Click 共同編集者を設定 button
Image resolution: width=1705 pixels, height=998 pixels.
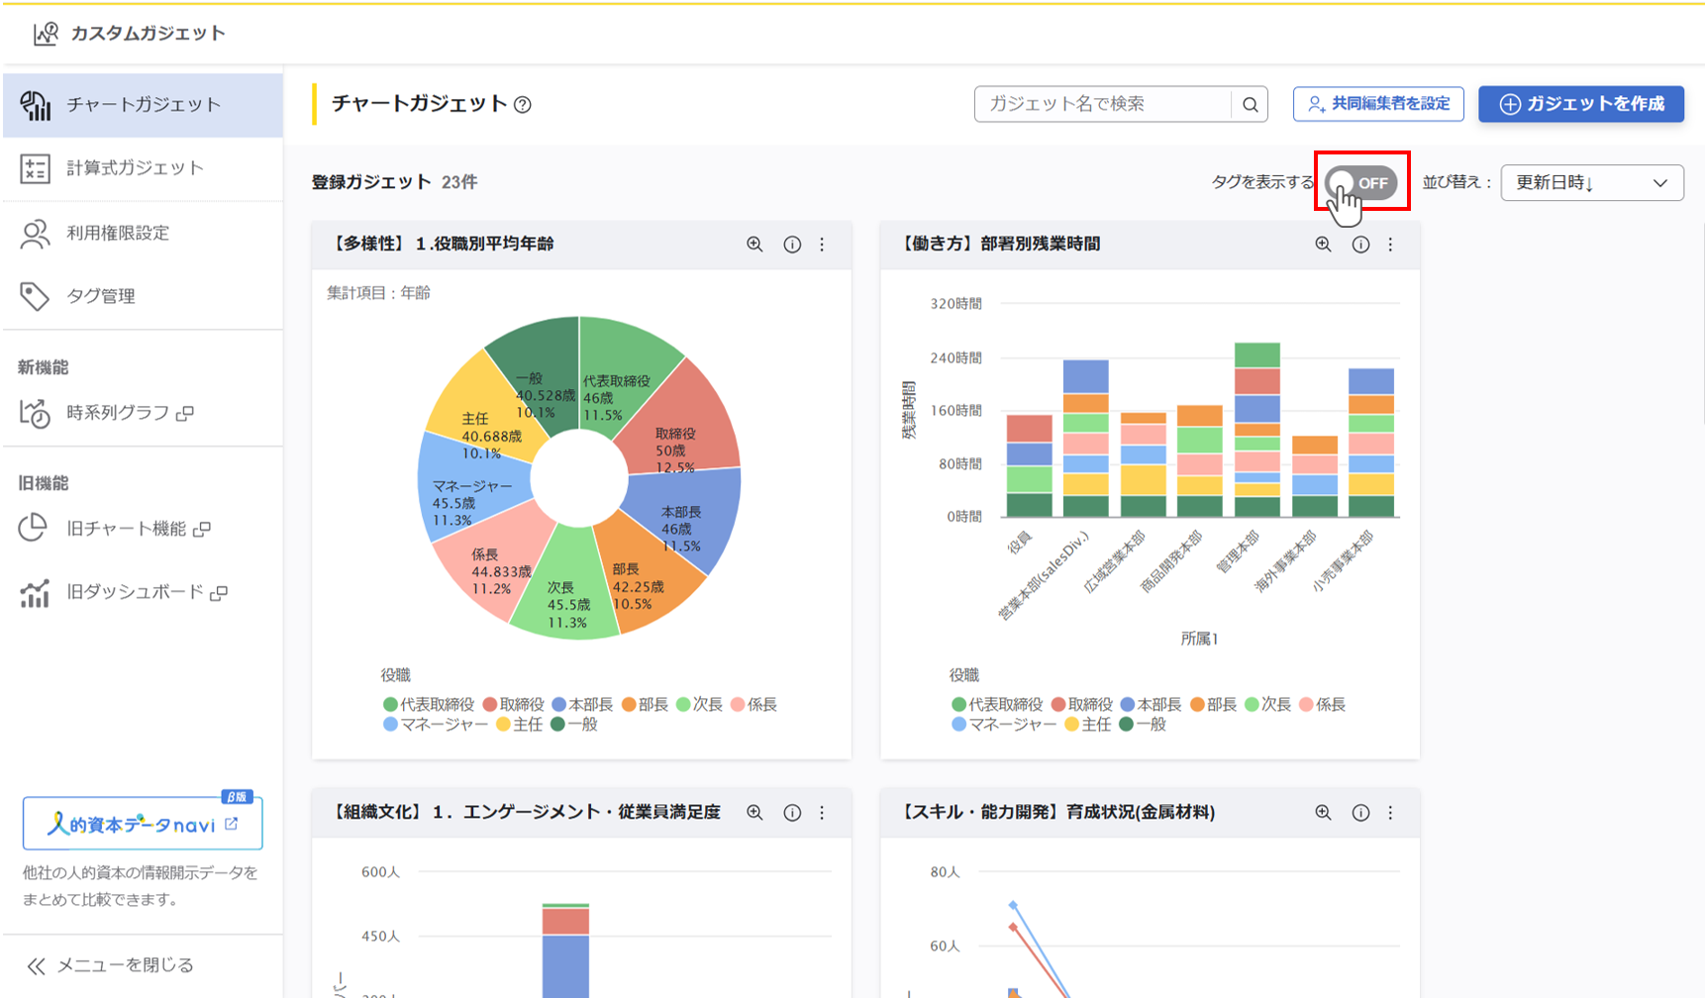pos(1378,104)
